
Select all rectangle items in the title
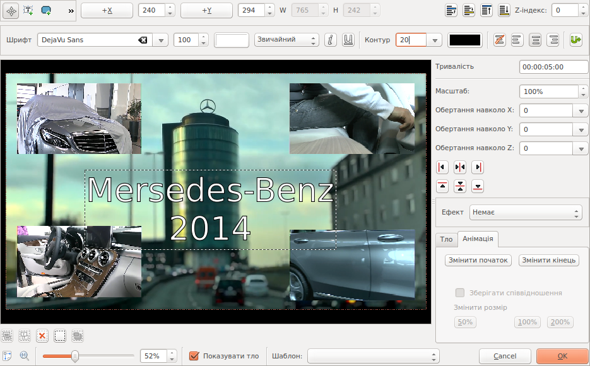[78, 336]
